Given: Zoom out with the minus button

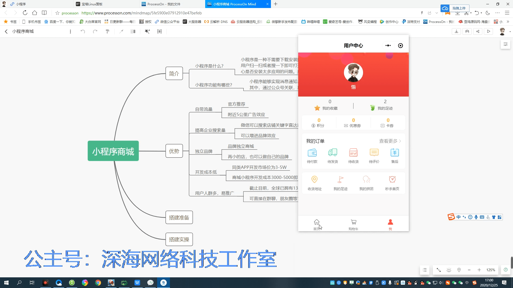Looking at the screenshot, I should (469, 270).
